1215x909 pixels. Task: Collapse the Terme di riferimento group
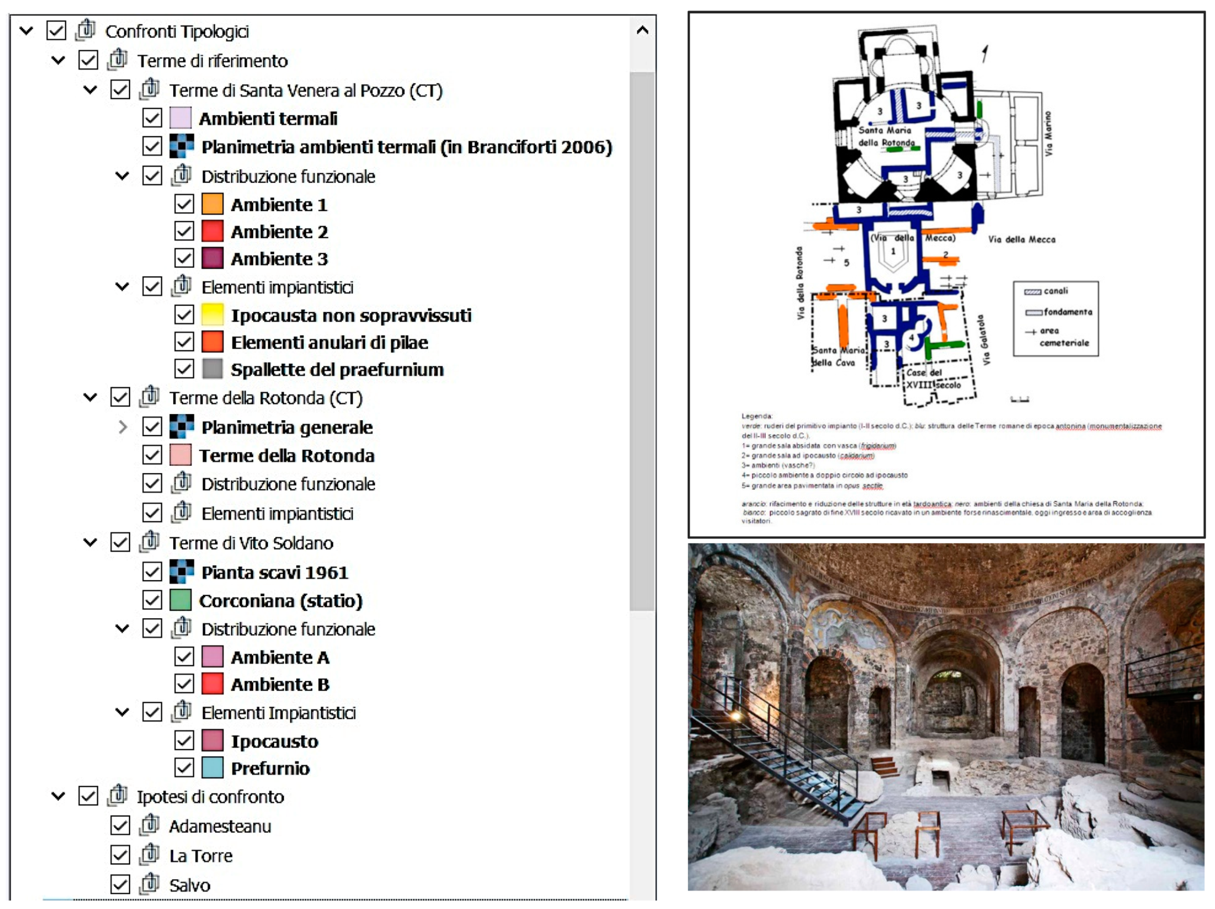point(58,60)
